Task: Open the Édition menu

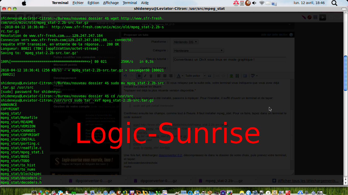Action: coord(93,3)
